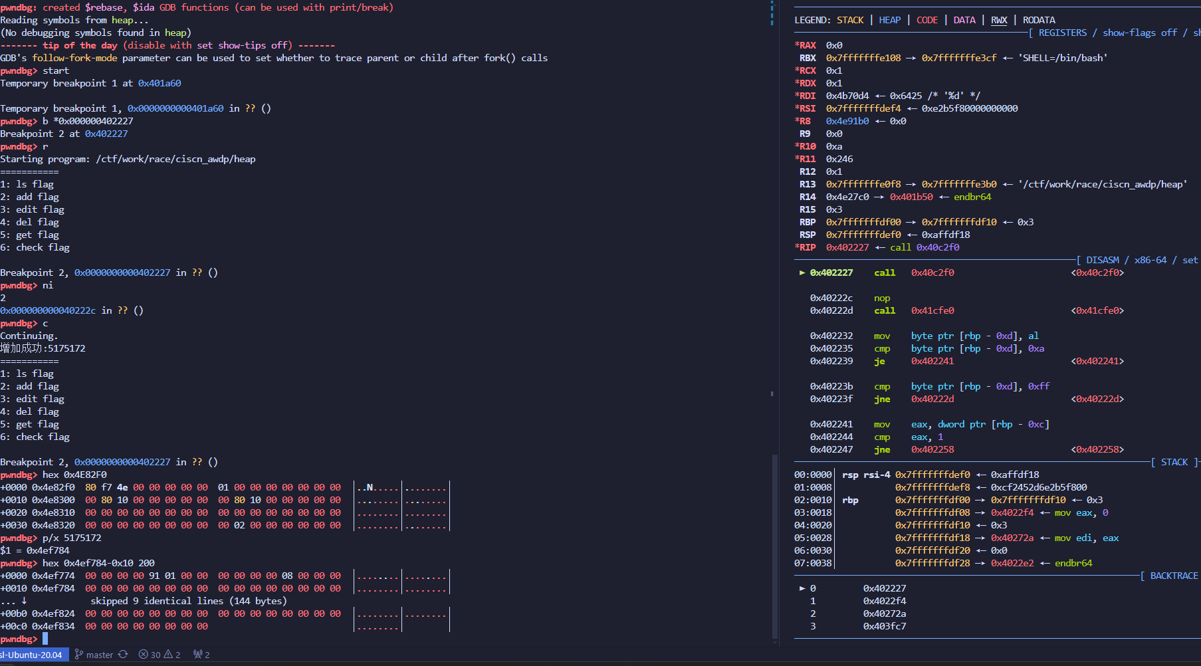Click the git branch icon beside master

point(79,655)
